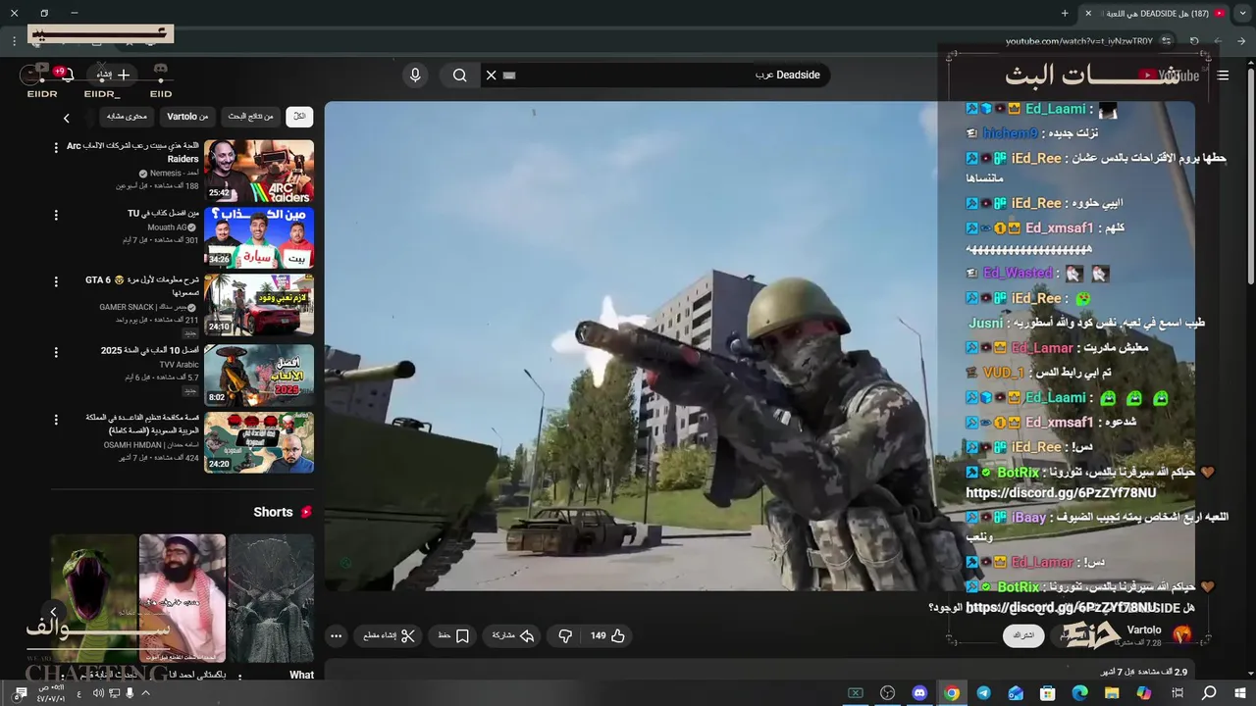Expand the Chrome tab search dropdown
1256x706 pixels.
point(1241,13)
